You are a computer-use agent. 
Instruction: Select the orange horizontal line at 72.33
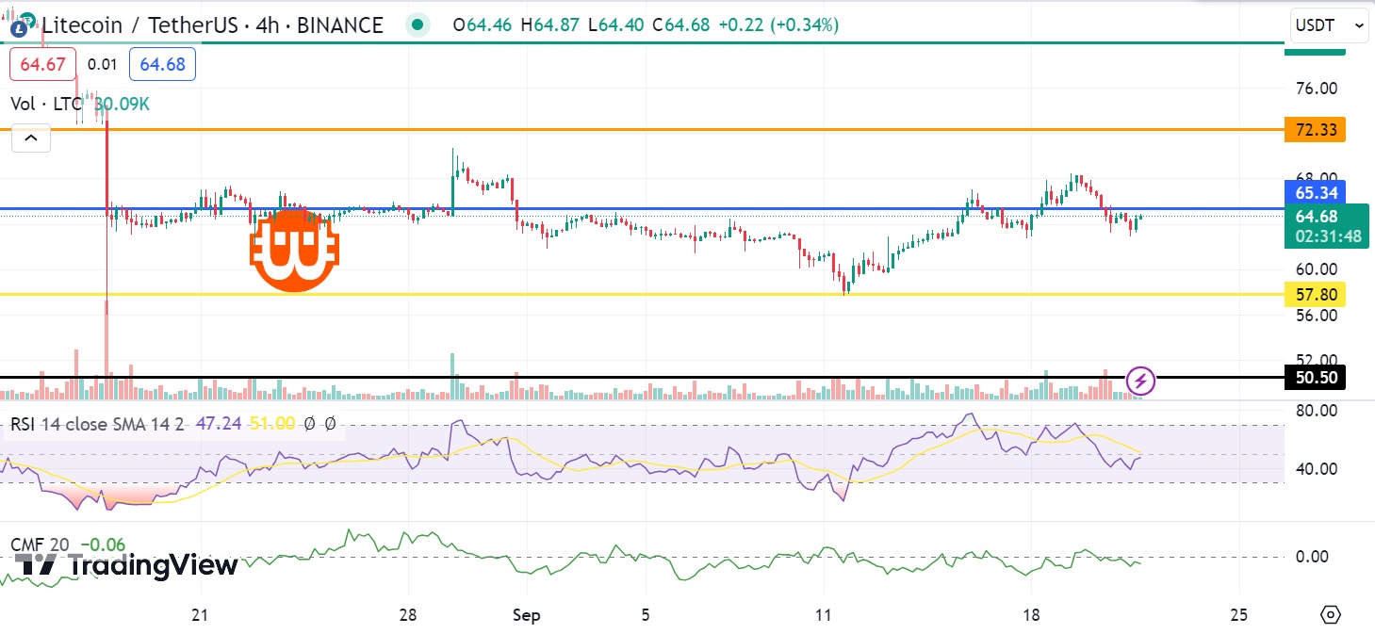[x=641, y=129]
